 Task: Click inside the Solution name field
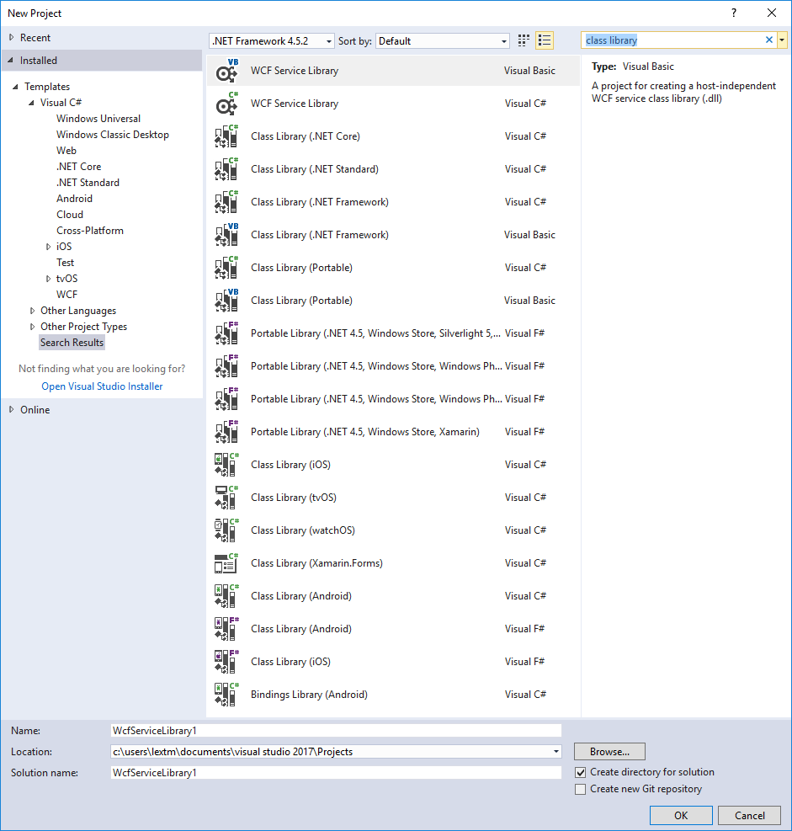point(337,772)
